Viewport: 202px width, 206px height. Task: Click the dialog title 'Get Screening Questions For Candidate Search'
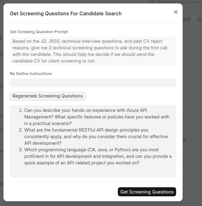pos(66,13)
